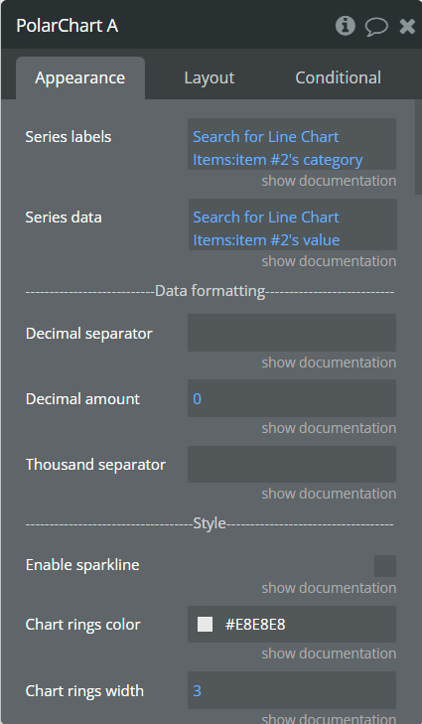
Task: Switch to the Layout tab
Action: 210,77
